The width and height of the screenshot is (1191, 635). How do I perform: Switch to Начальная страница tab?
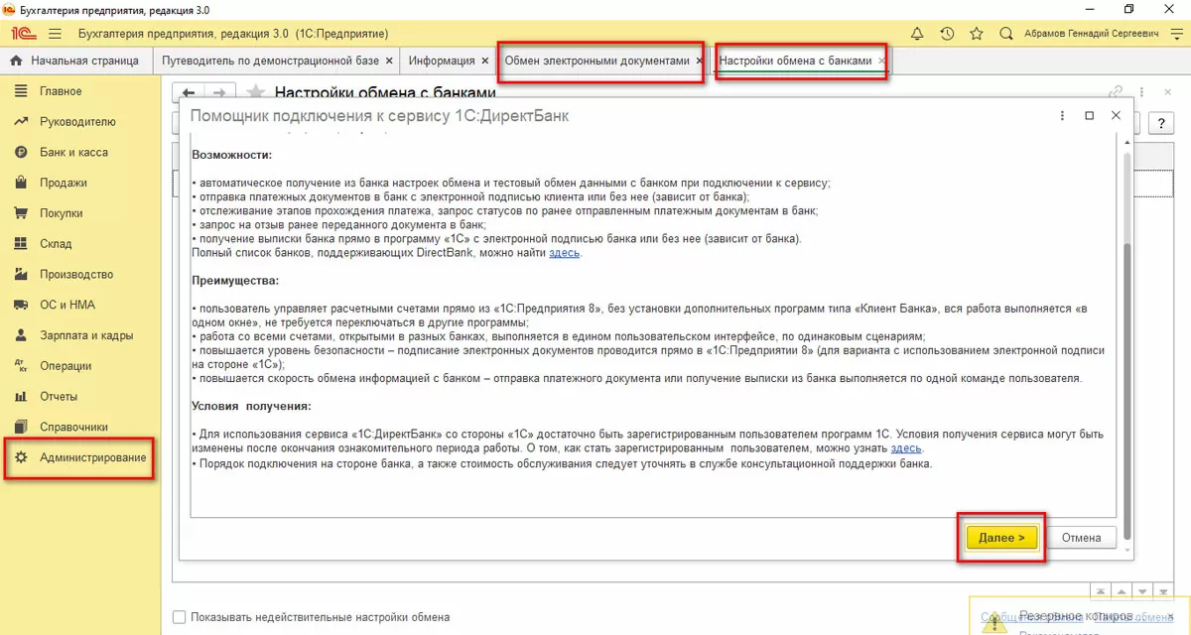75,61
